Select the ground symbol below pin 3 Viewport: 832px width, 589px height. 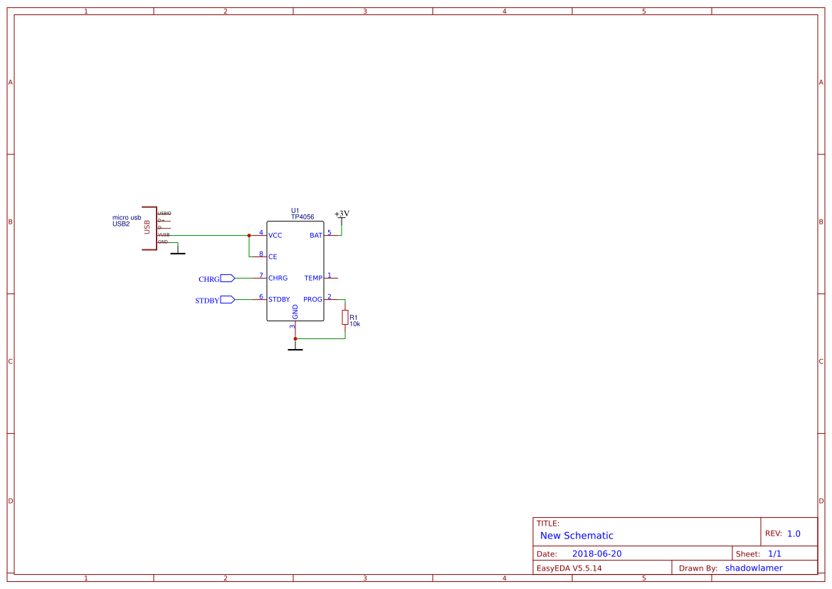[296, 347]
